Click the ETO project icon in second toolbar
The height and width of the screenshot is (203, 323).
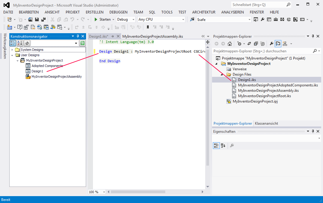coord(10,27)
